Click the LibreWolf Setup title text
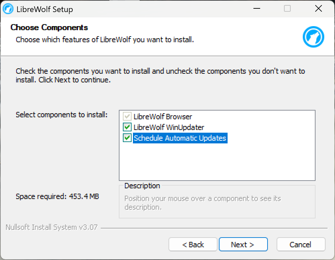Viewport: 335px width, 260px height. click(45, 9)
